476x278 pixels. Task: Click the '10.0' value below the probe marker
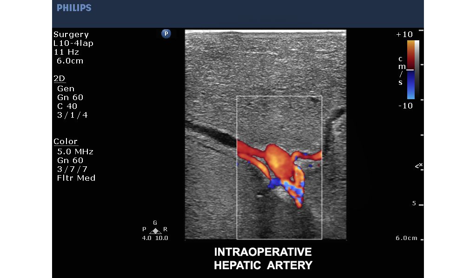click(161, 238)
